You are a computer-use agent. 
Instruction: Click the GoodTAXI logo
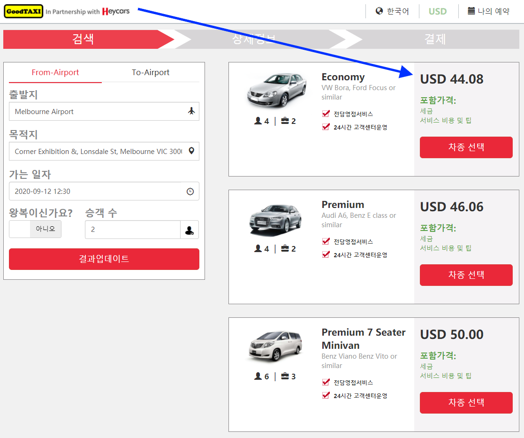[23, 11]
